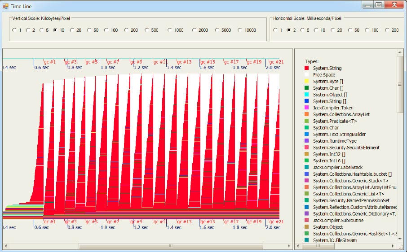Click the top gc #1 marker on timeline
Screen dimensions: 407x252
tap(50, 62)
